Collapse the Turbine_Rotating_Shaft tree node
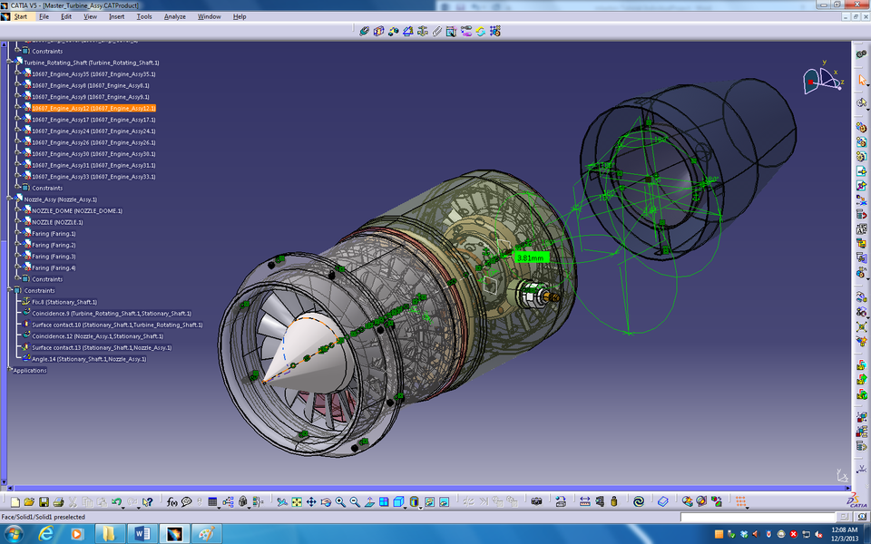This screenshot has width=871, height=544. pyautogui.click(x=8, y=61)
